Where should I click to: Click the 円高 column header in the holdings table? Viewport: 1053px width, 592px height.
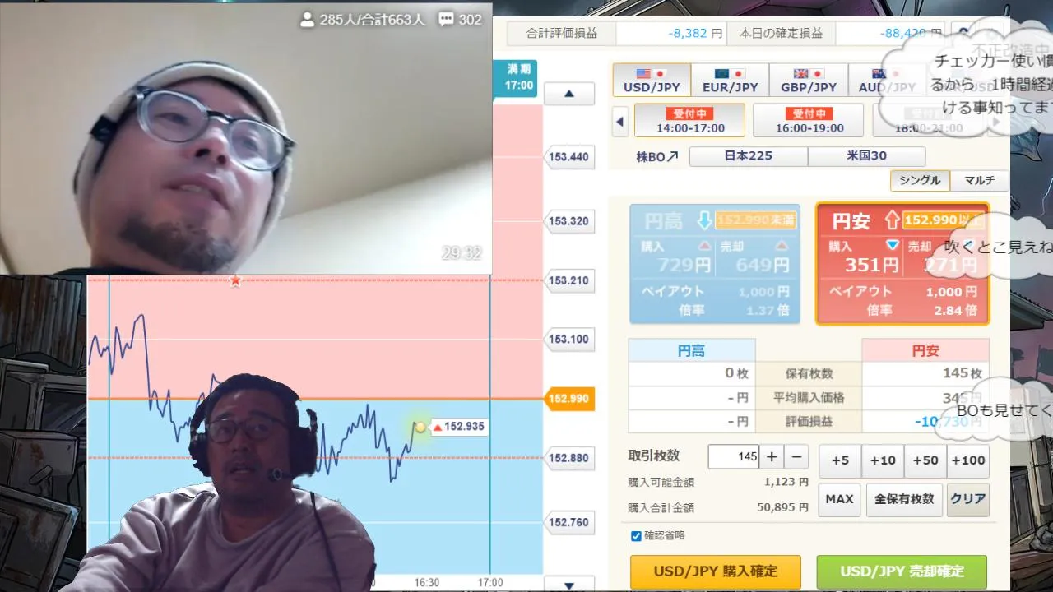[x=691, y=350]
